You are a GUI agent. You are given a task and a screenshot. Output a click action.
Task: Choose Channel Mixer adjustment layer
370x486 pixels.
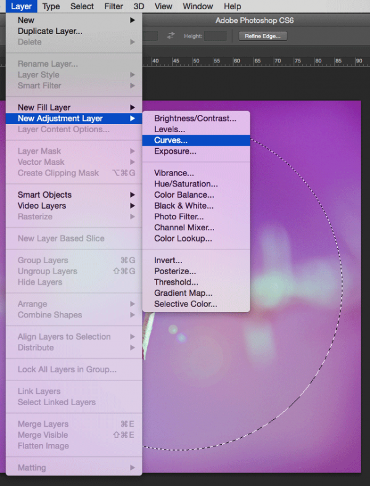pos(196,227)
